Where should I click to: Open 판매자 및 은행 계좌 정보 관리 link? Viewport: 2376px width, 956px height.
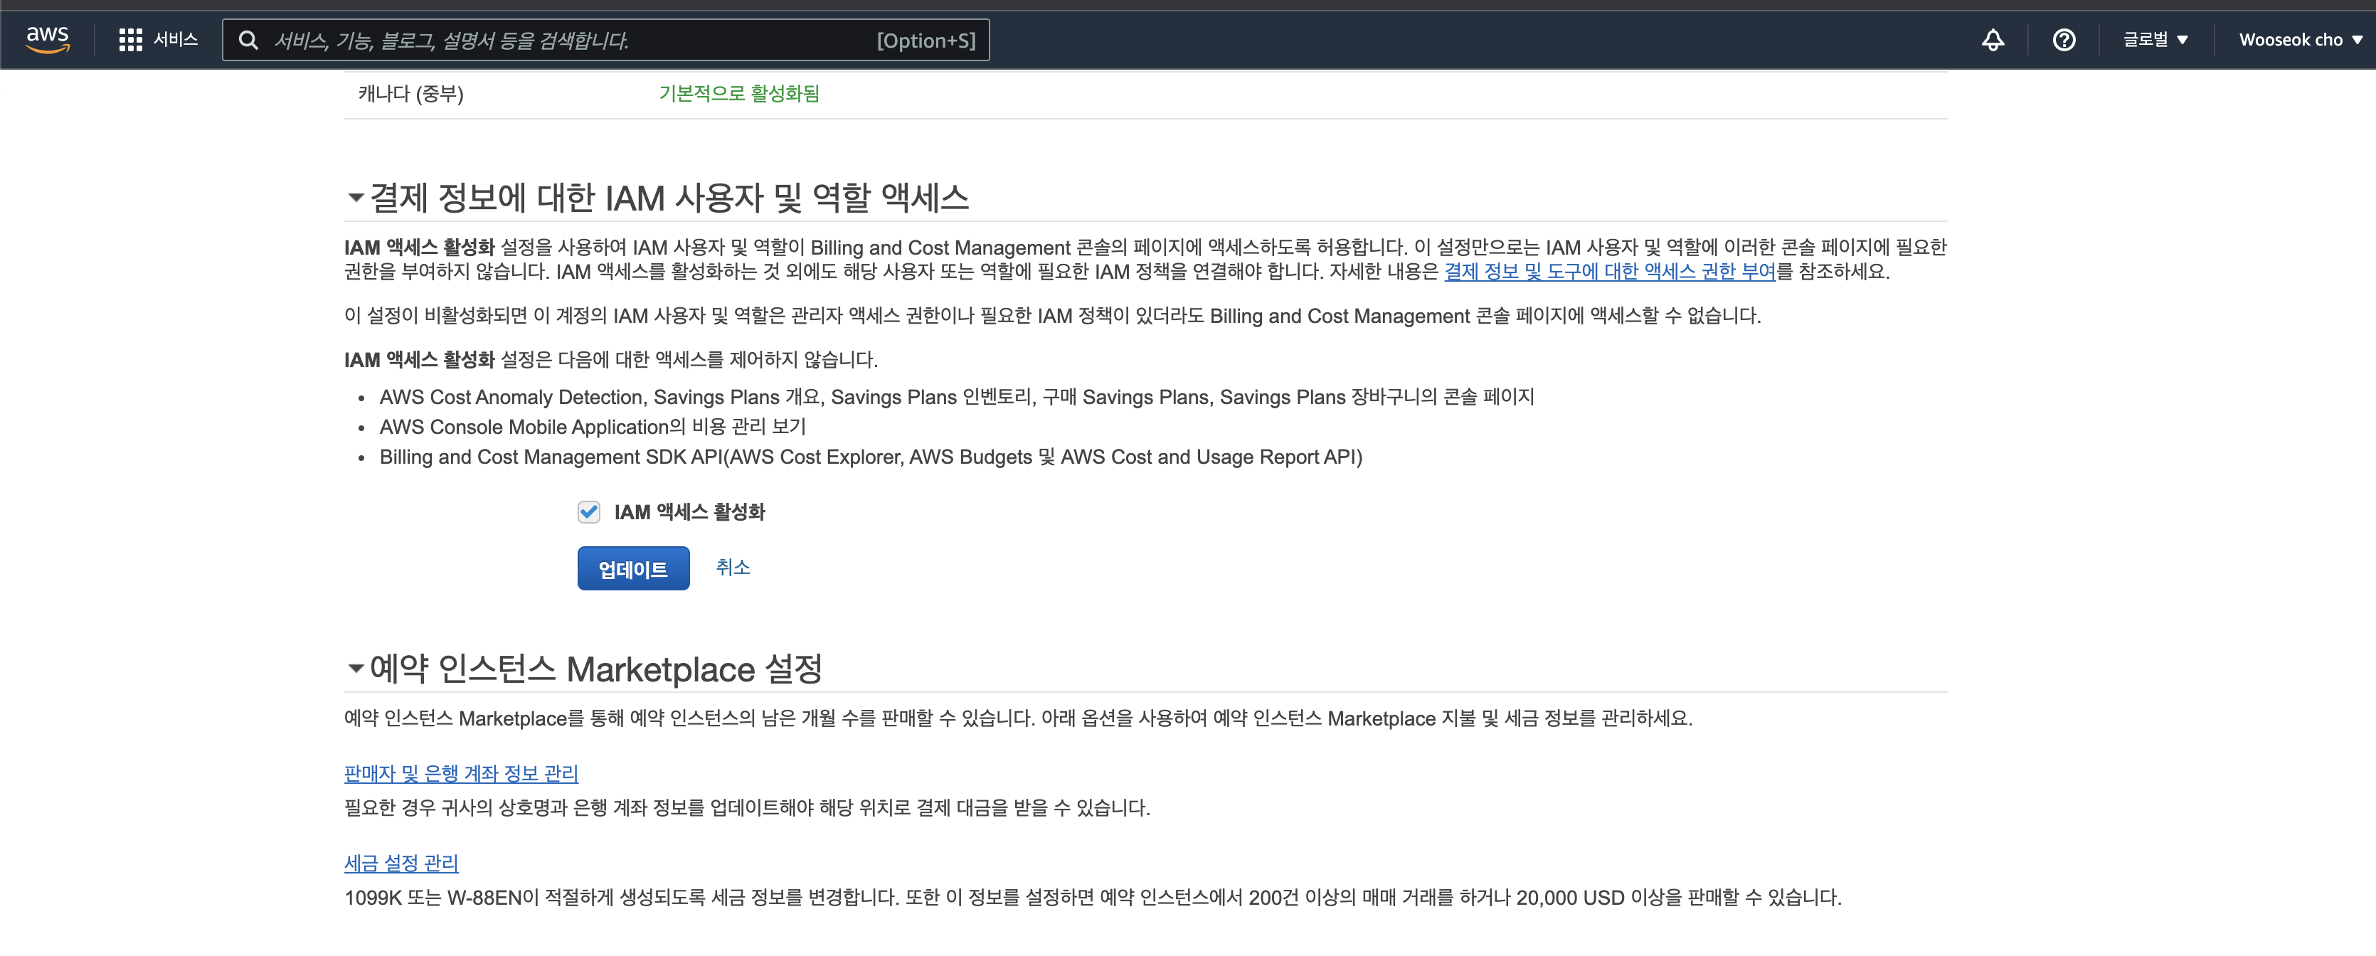[x=460, y=773]
